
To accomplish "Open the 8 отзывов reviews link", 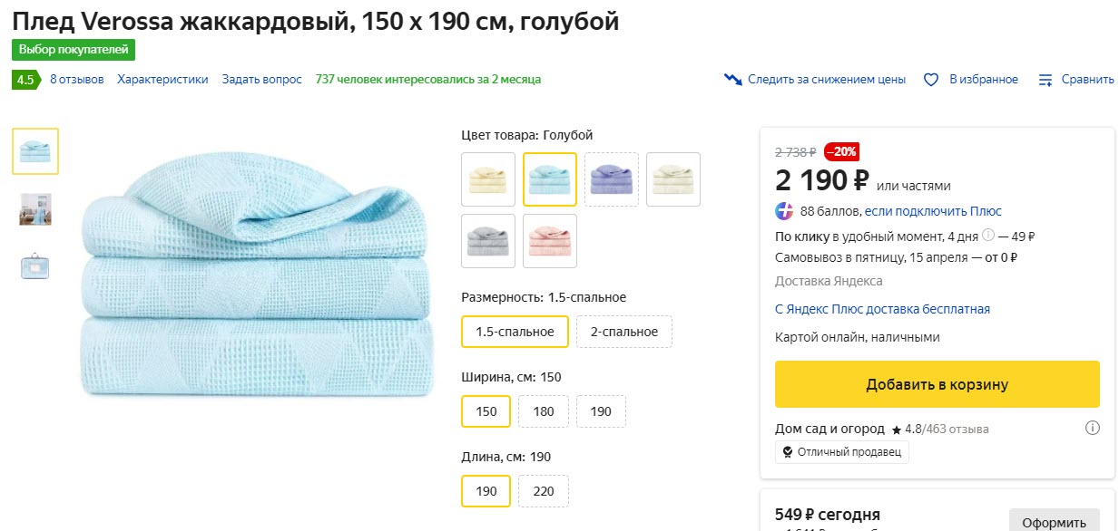I will 77,80.
